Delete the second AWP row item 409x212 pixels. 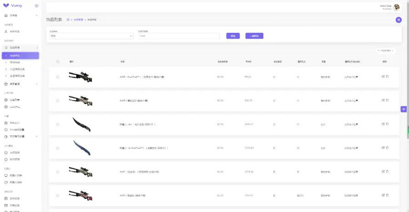[x=387, y=100]
